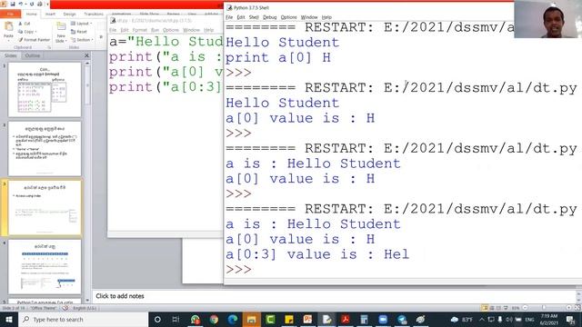
Task: Click the volume speaker tray icon
Action: [509, 319]
